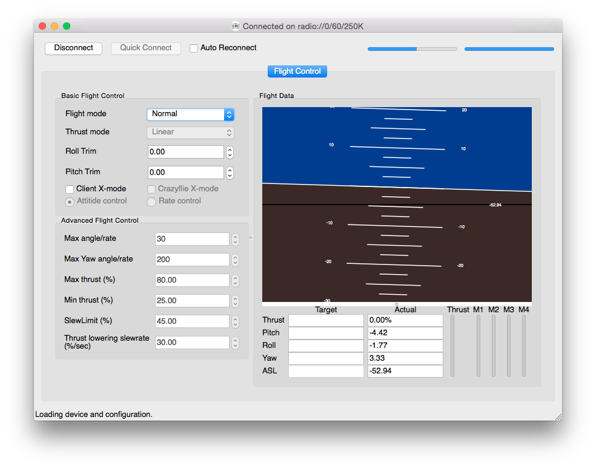
Task: Click the Min thrust (%) field
Action: coord(192,300)
